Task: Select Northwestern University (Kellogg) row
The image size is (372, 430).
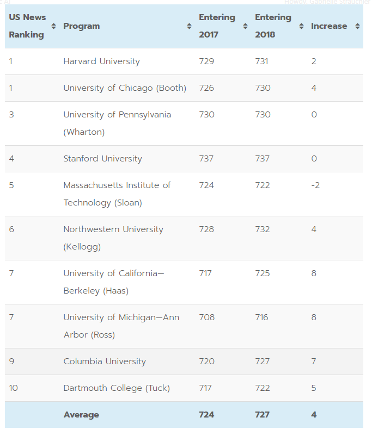Action: point(113,238)
